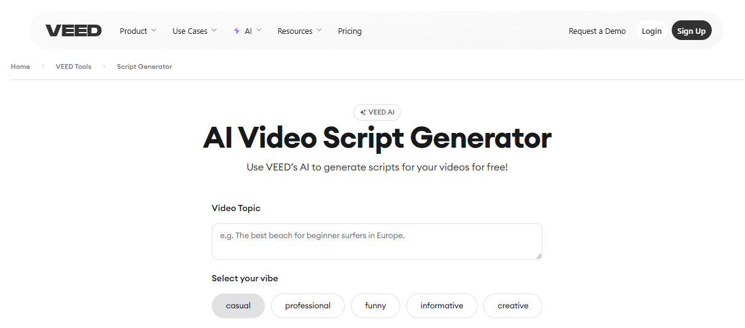This screenshot has width=745, height=328.
Task: Click Script Generator breadcrumb
Action: tap(145, 66)
